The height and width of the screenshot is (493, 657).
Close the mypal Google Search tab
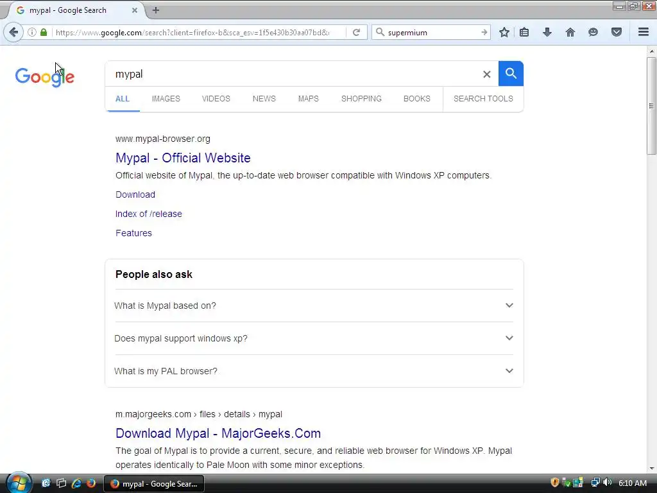pos(135,10)
